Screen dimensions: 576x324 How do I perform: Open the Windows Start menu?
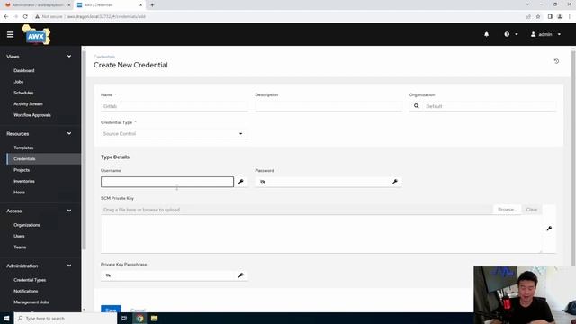click(x=6, y=318)
